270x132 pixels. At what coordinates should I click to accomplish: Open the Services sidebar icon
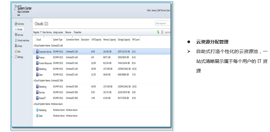(16, 35)
